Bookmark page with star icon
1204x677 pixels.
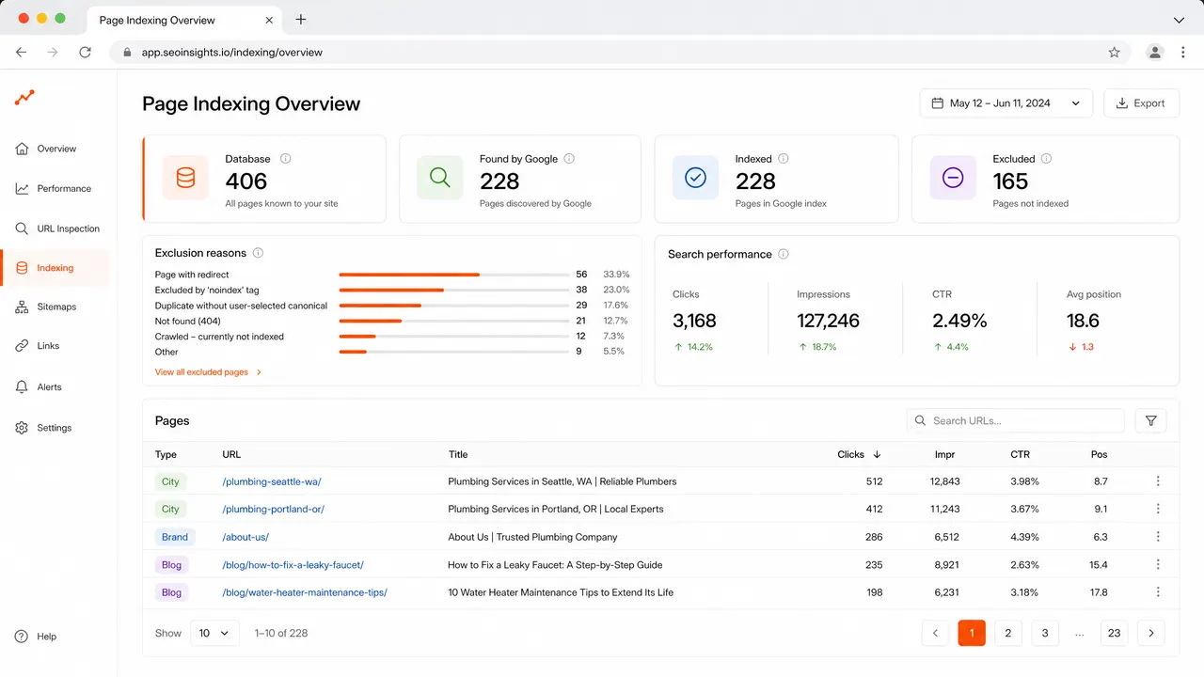(x=1115, y=53)
